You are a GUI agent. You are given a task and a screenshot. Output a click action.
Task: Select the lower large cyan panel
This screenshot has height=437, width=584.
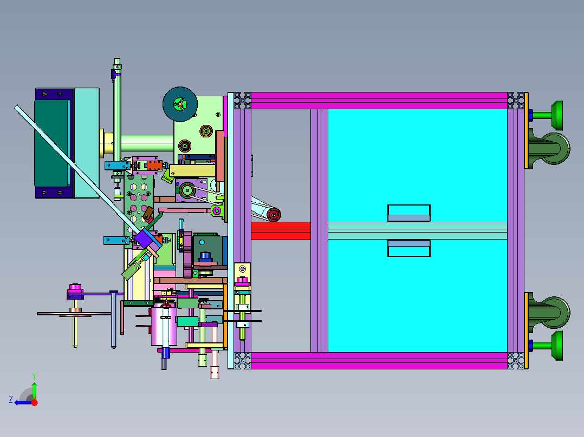(417, 296)
